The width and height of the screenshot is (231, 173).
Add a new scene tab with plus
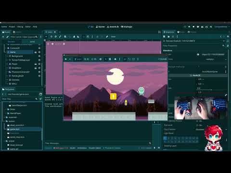point(60,32)
